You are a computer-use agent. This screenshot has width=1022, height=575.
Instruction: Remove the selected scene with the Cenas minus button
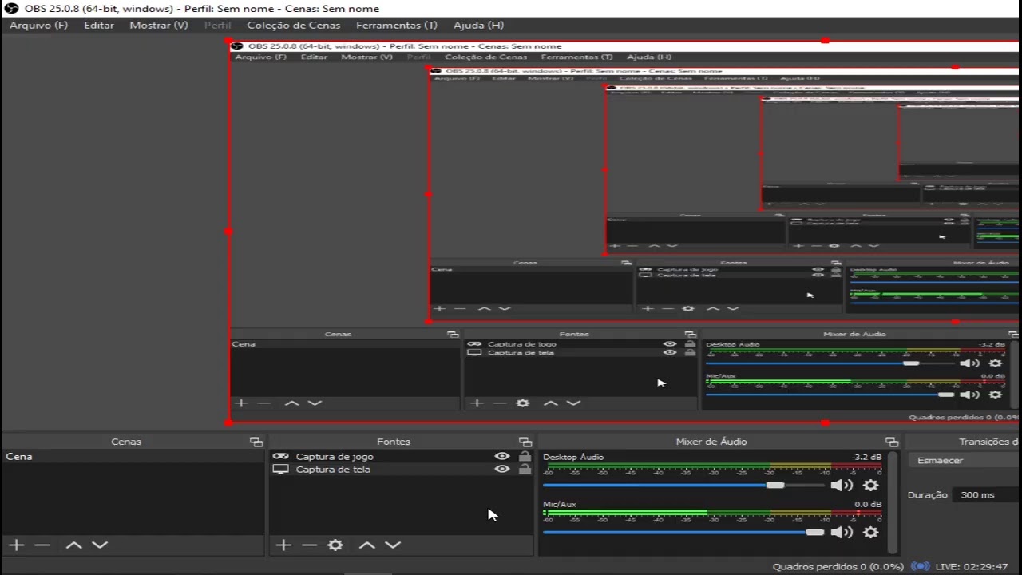coord(42,545)
